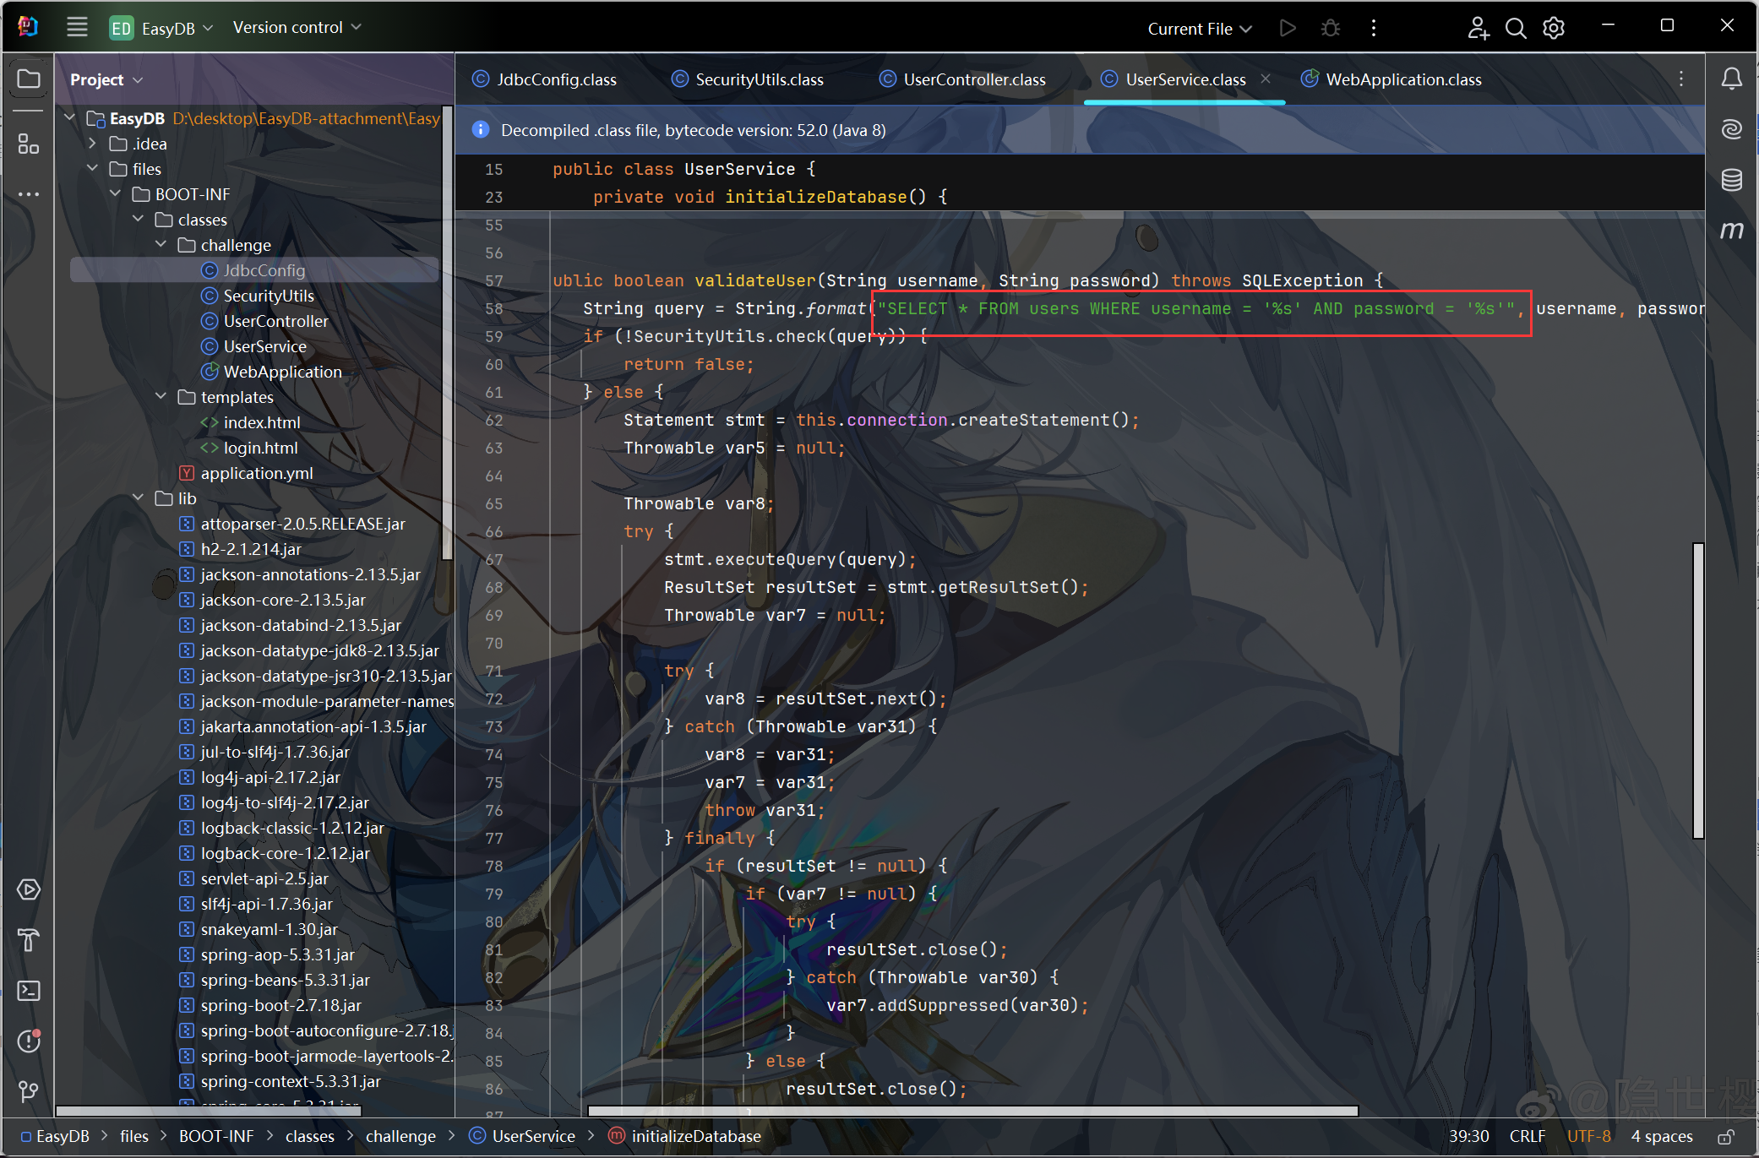The width and height of the screenshot is (1759, 1158).
Task: Open the Build hammer tool window
Action: coord(29,940)
